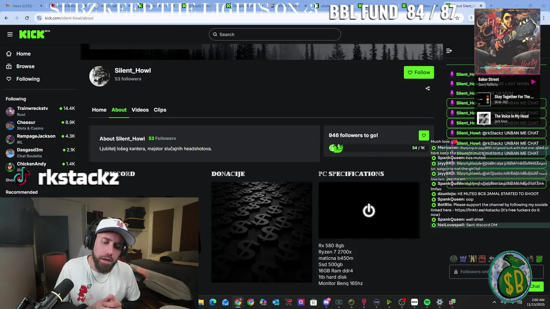550x309 pixels.
Task: Select The Voice In My Head track
Action: click(x=507, y=118)
